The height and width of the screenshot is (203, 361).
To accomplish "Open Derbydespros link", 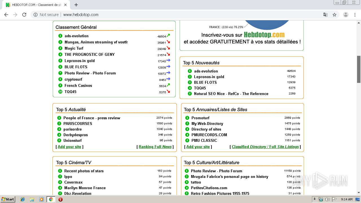I will 76,135.
